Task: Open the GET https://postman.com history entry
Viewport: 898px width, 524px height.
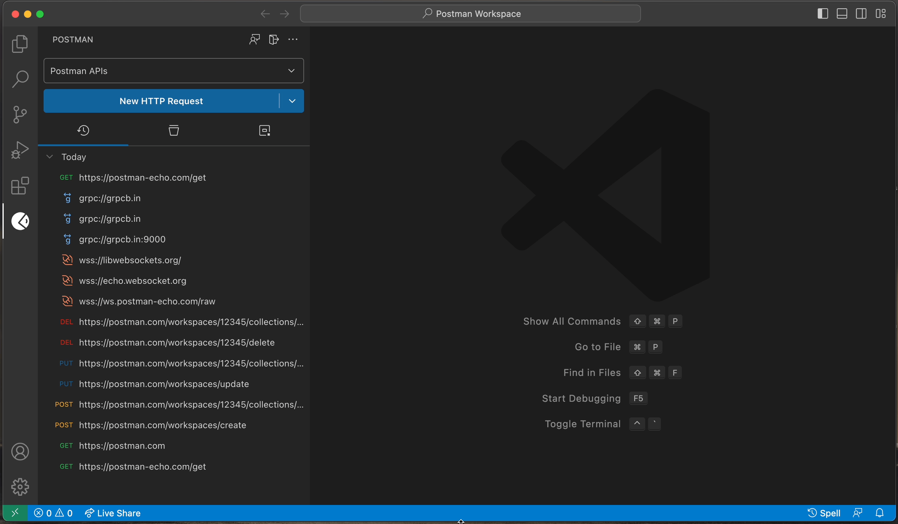Action: pos(174,446)
